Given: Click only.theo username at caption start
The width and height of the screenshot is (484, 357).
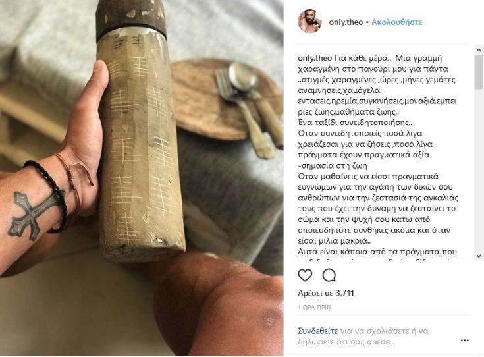Looking at the screenshot, I should pos(315,58).
